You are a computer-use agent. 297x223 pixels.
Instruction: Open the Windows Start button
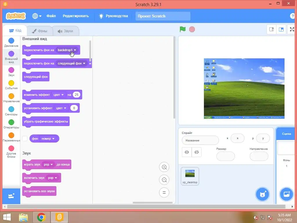(x=7, y=217)
